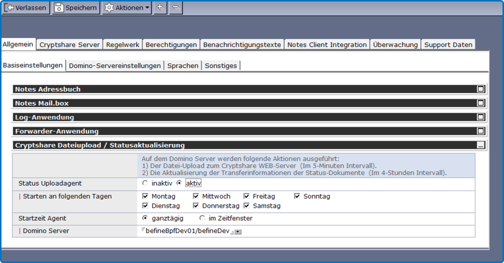Expand the Forwarder-Anwendung section
This screenshot has height=263, width=504.
coord(481,131)
